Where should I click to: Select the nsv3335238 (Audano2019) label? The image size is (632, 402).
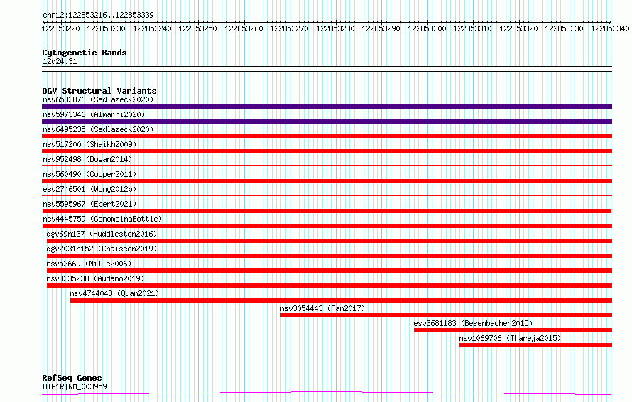pos(95,278)
